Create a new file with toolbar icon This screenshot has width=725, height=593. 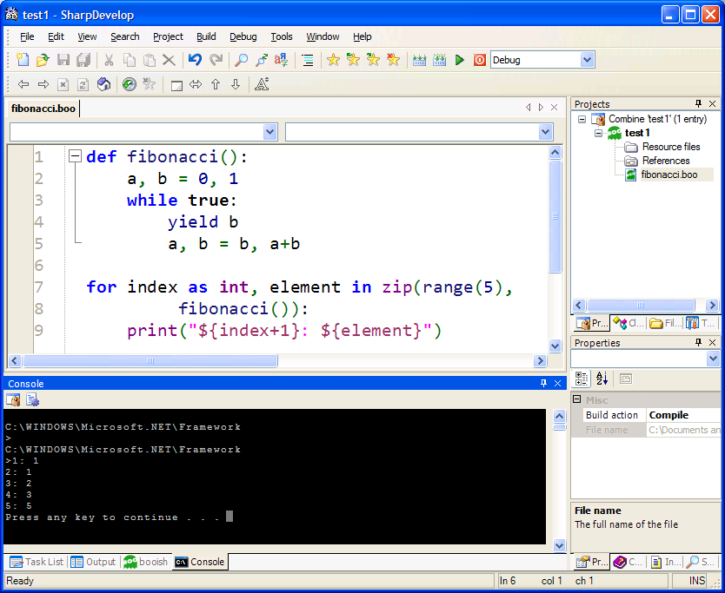[x=23, y=60]
